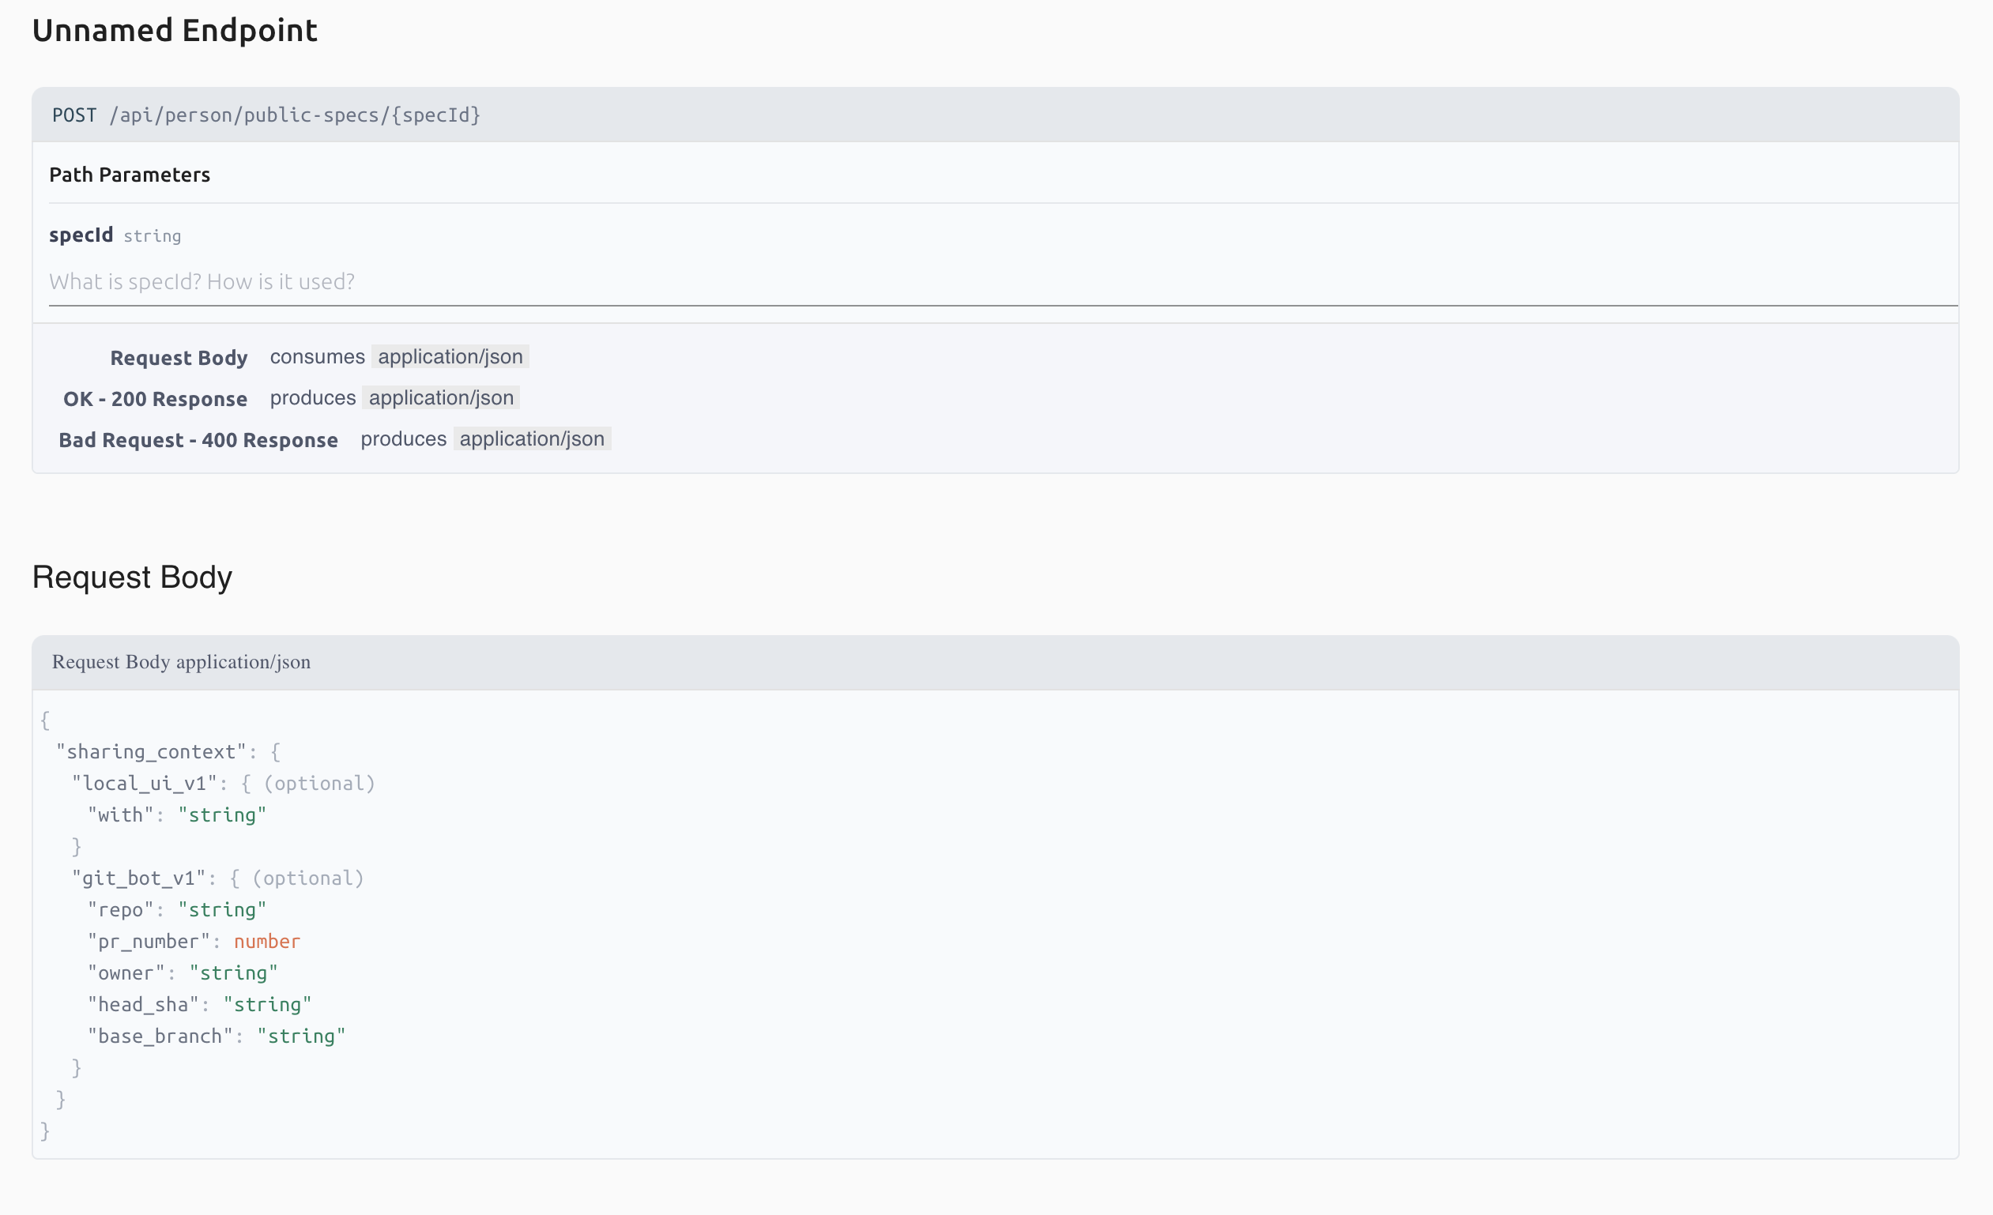Click the specId description input field
This screenshot has width=1993, height=1215.
click(485, 281)
